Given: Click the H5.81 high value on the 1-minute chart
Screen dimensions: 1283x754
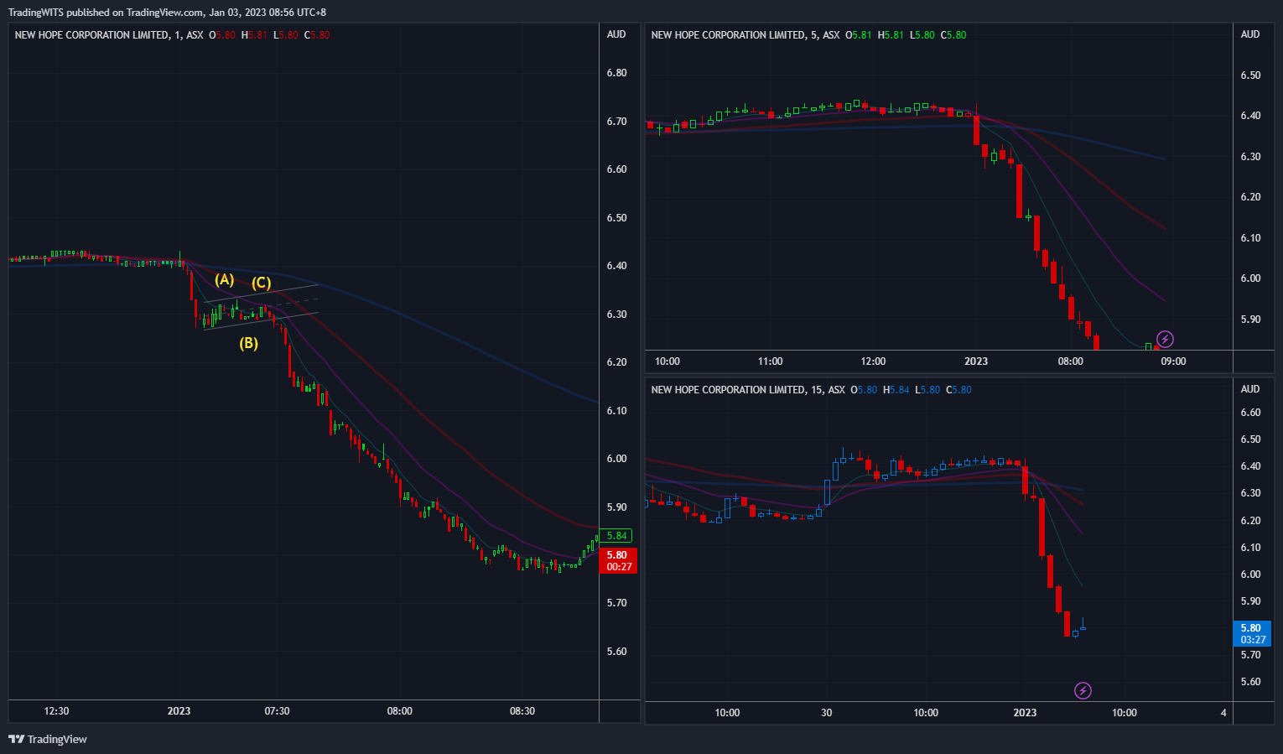Looking at the screenshot, I should pos(254,35).
